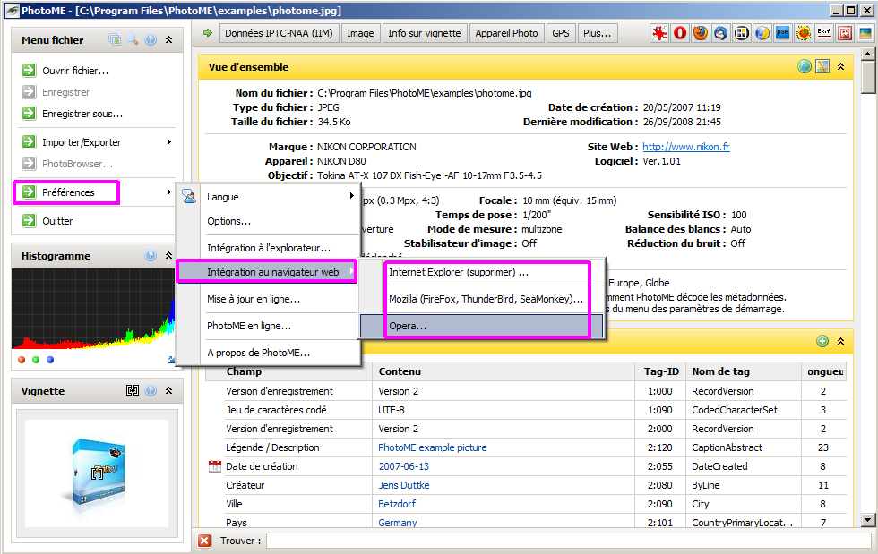Click the globe icon in Vue d'ensemble header

point(805,66)
